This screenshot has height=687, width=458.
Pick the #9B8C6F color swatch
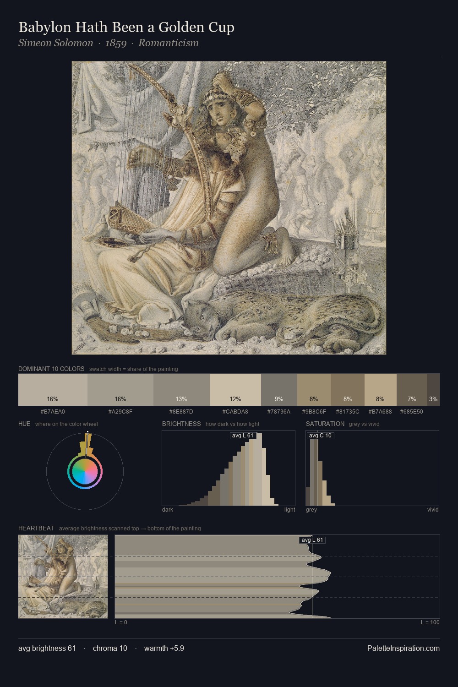[x=314, y=390]
